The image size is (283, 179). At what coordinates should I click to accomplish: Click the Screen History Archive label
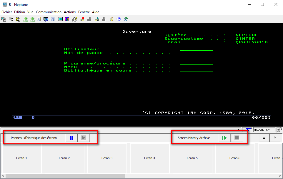pyautogui.click(x=194, y=138)
